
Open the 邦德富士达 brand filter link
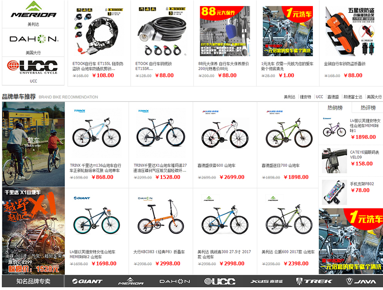click(x=353, y=97)
